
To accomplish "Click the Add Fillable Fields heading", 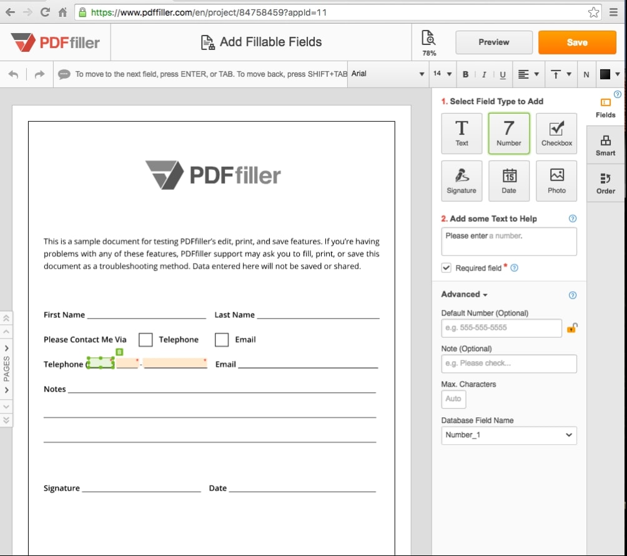I will click(x=261, y=42).
